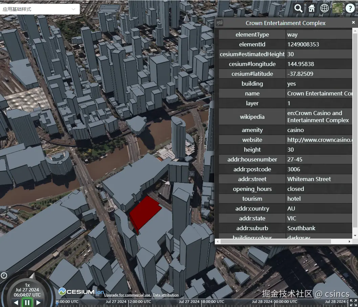Image resolution: width=358 pixels, height=307 pixels.
Task: Select the amenity value casino
Action: pos(295,130)
